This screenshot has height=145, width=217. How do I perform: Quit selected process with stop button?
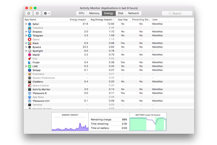(x=29, y=13)
